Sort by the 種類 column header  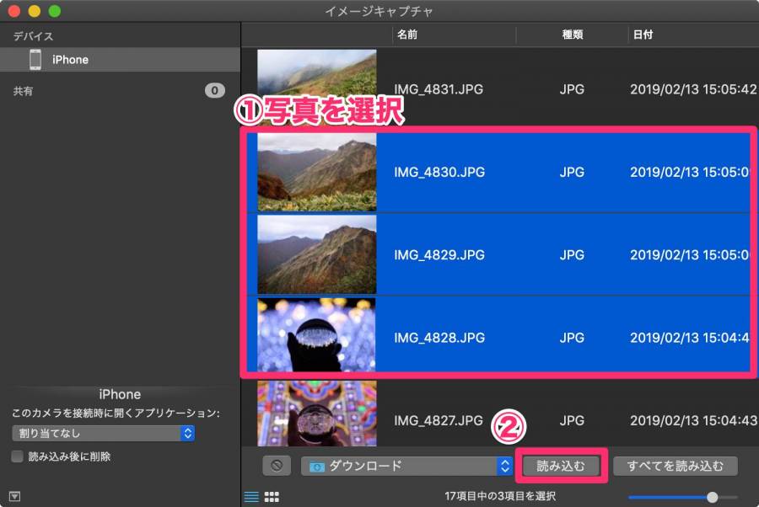[x=572, y=35]
